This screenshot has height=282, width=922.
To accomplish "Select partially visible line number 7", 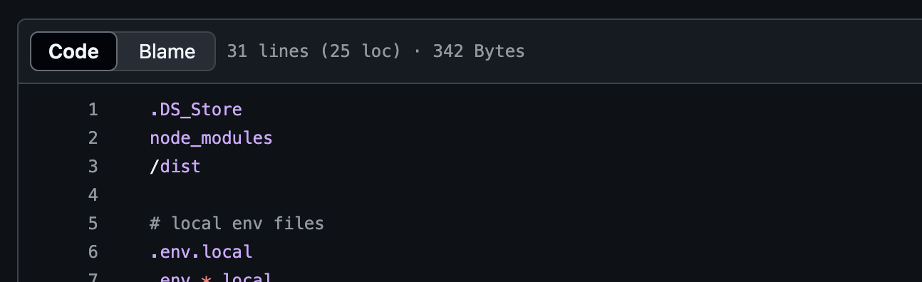I will pyautogui.click(x=93, y=277).
